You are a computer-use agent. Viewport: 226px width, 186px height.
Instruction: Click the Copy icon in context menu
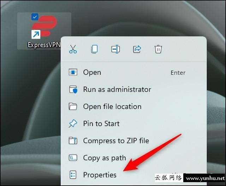(x=94, y=49)
